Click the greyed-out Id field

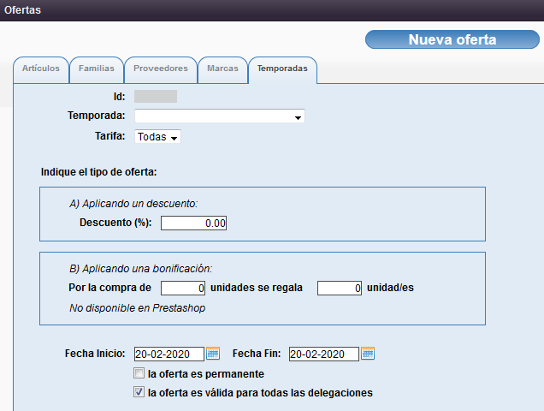(x=155, y=97)
